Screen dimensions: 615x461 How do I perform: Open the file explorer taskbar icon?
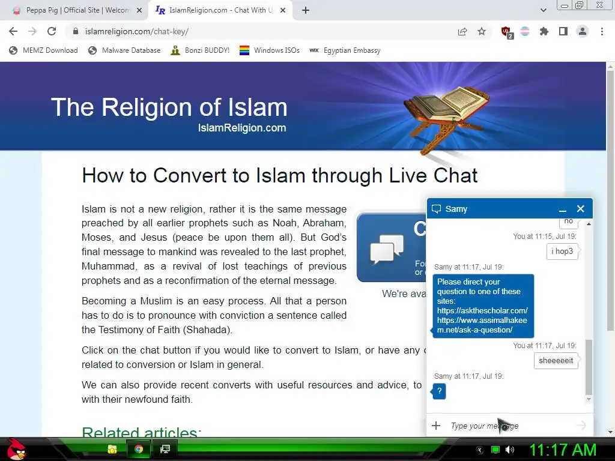[x=112, y=449]
